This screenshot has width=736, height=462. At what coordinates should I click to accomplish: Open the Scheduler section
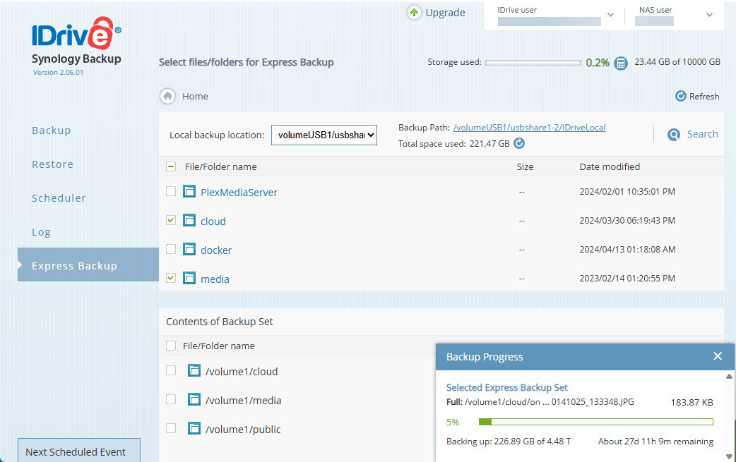(x=59, y=198)
